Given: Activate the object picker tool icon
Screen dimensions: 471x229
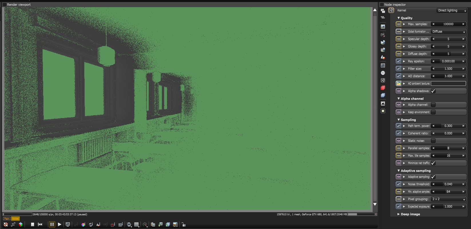Looking at the screenshot, I should tap(98, 225).
